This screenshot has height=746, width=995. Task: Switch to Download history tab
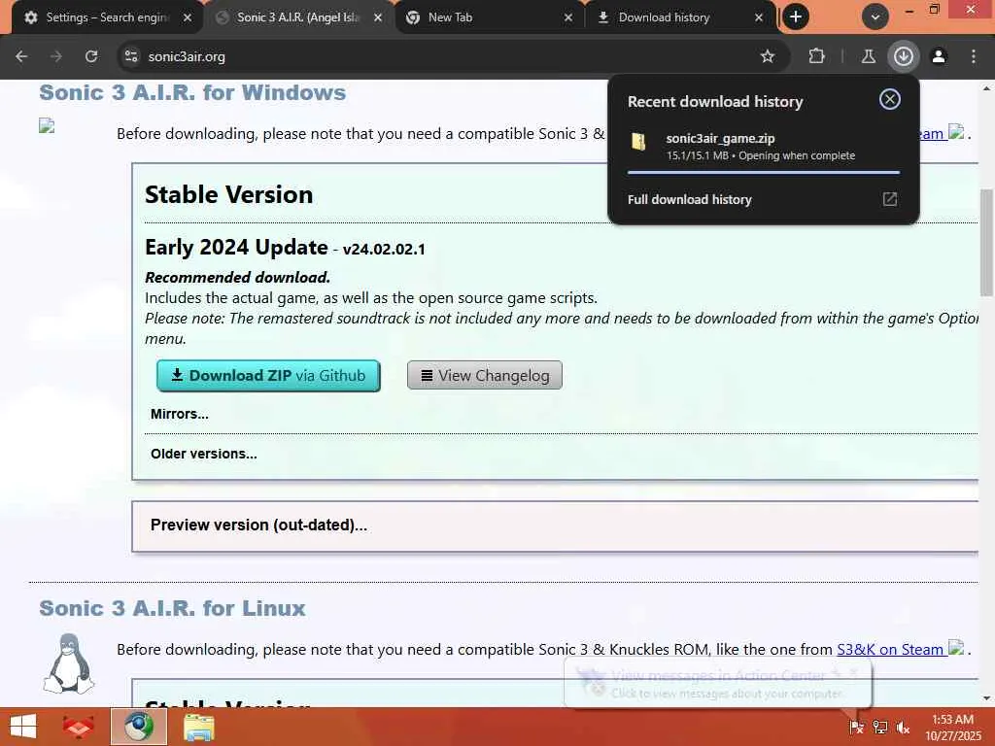[679, 17]
